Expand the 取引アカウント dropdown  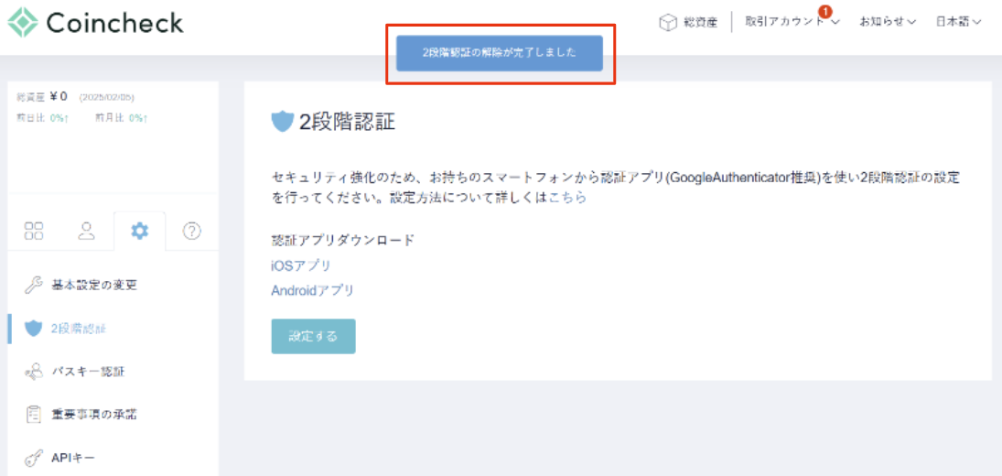[792, 22]
